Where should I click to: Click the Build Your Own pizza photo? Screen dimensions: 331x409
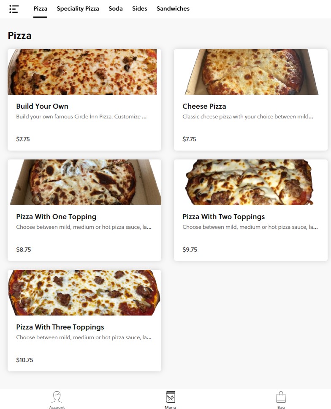click(x=82, y=72)
